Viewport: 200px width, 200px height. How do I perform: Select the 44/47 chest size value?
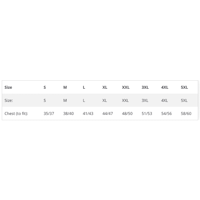pos(107,114)
